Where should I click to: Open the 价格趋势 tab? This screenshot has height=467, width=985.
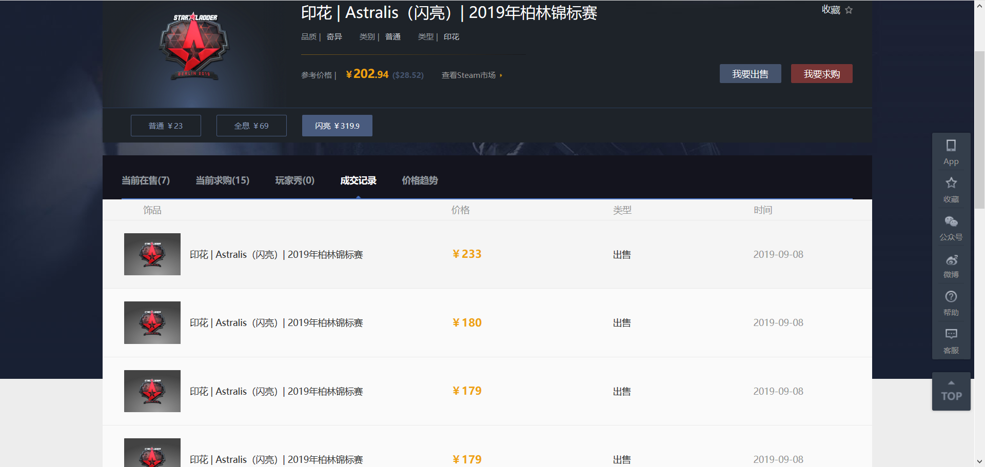point(420,180)
